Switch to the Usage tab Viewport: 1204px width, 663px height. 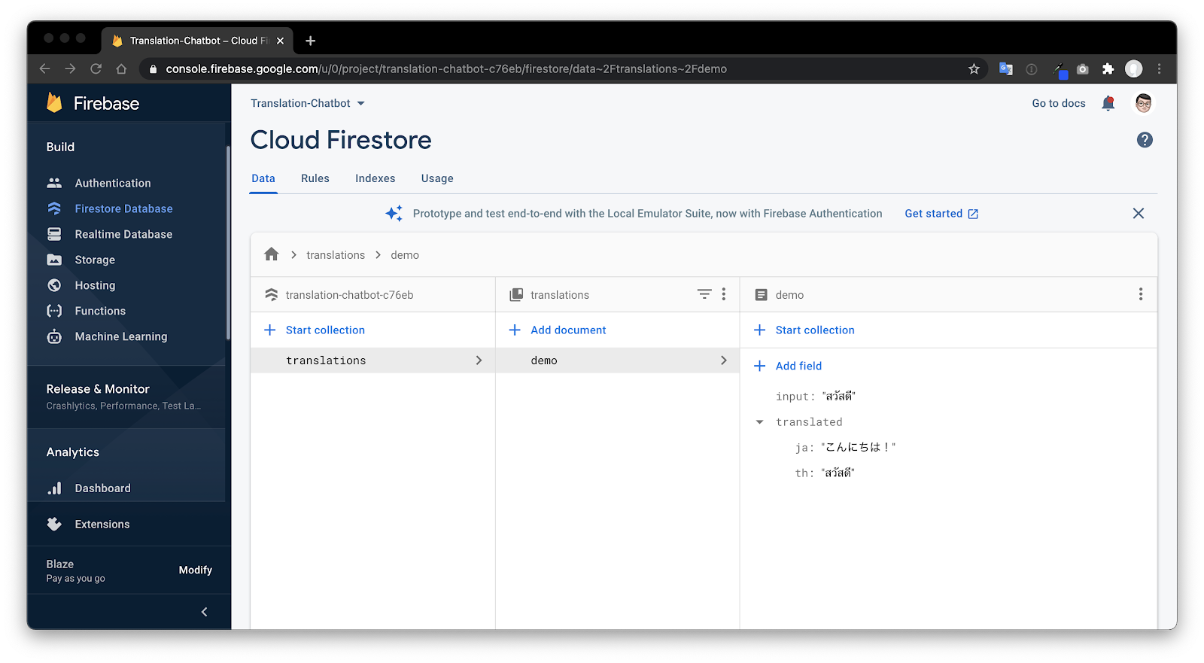tap(437, 178)
